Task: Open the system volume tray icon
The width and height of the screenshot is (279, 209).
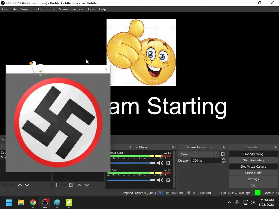Action: point(252,202)
